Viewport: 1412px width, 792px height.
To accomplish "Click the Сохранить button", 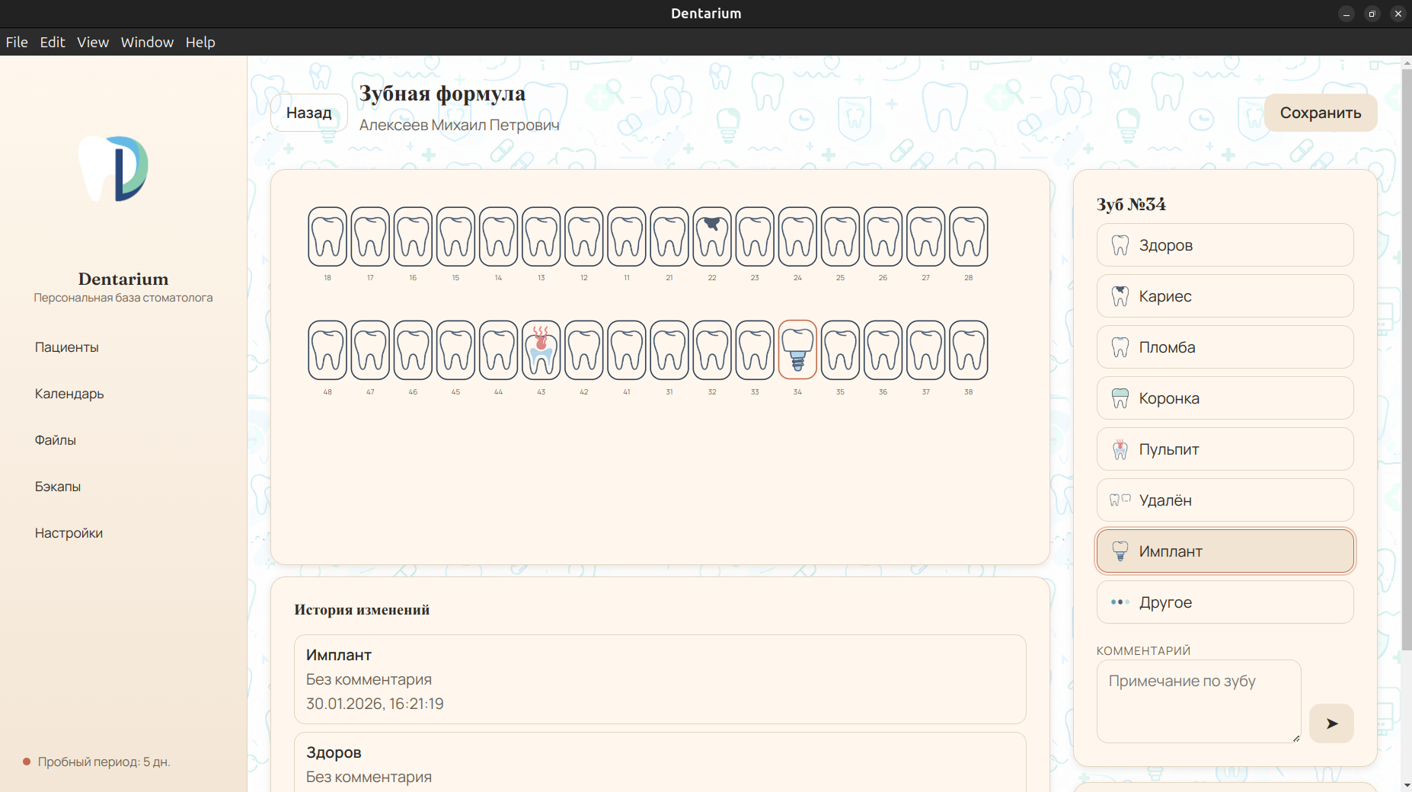I will point(1320,113).
